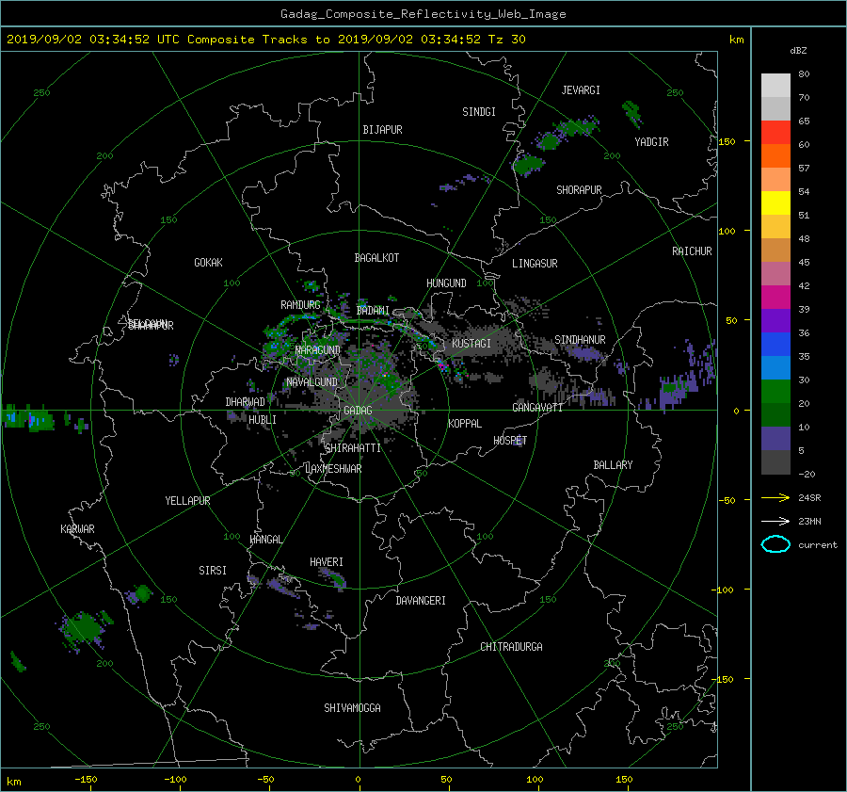
Task: Click the dBZ legend heading
Action: point(798,51)
